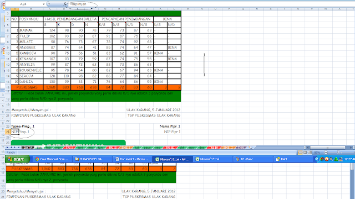This screenshot has height=199, width=355.
Task: Click the Select All corner box
Action: (8, 9)
